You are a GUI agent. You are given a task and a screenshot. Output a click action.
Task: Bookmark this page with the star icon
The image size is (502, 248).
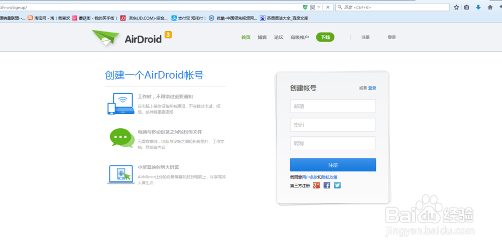click(456, 7)
